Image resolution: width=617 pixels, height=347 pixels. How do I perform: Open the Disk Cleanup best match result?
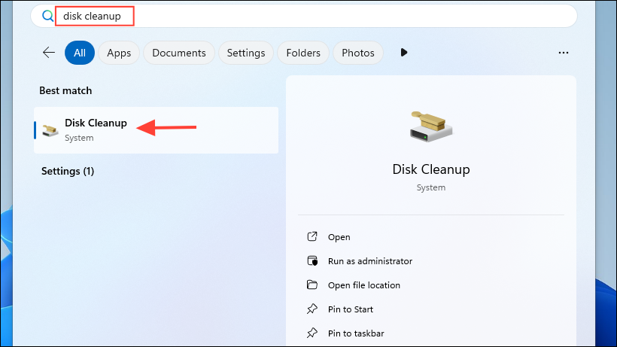pos(157,130)
